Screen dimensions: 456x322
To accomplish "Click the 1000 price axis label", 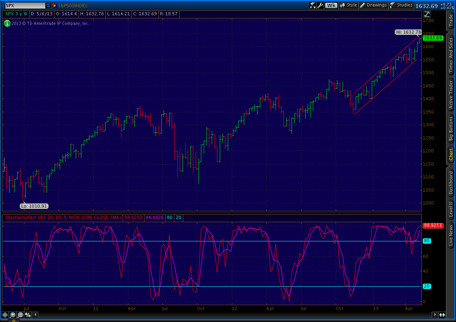I will point(428,203).
